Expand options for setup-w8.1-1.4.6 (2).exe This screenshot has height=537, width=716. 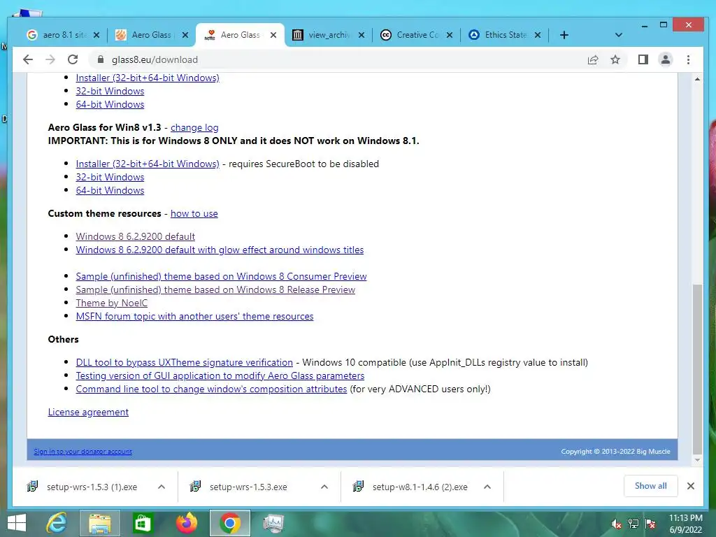(487, 487)
